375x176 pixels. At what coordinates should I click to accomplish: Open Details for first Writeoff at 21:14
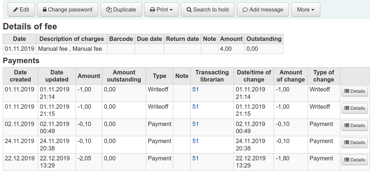[x=354, y=91]
